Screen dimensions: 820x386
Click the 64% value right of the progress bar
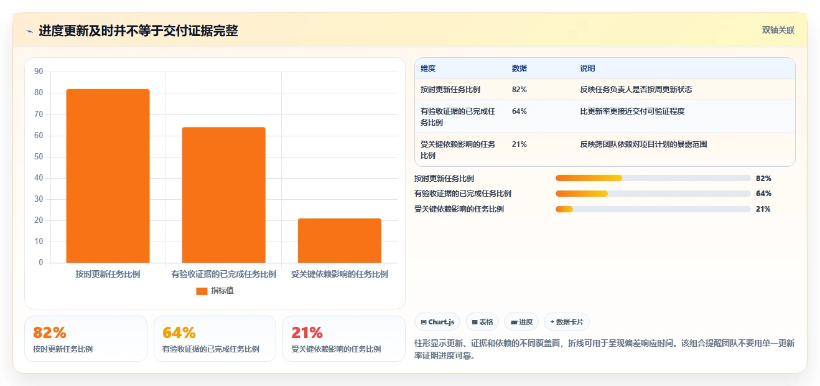click(x=763, y=194)
